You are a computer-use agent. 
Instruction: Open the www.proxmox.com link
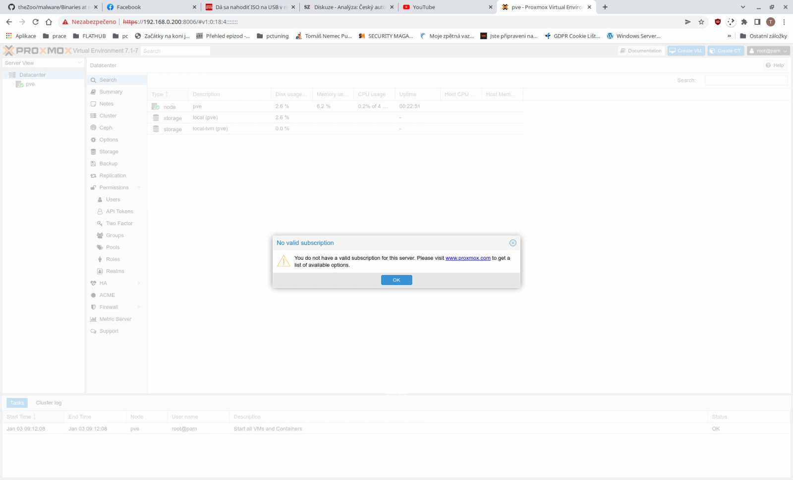pos(468,258)
